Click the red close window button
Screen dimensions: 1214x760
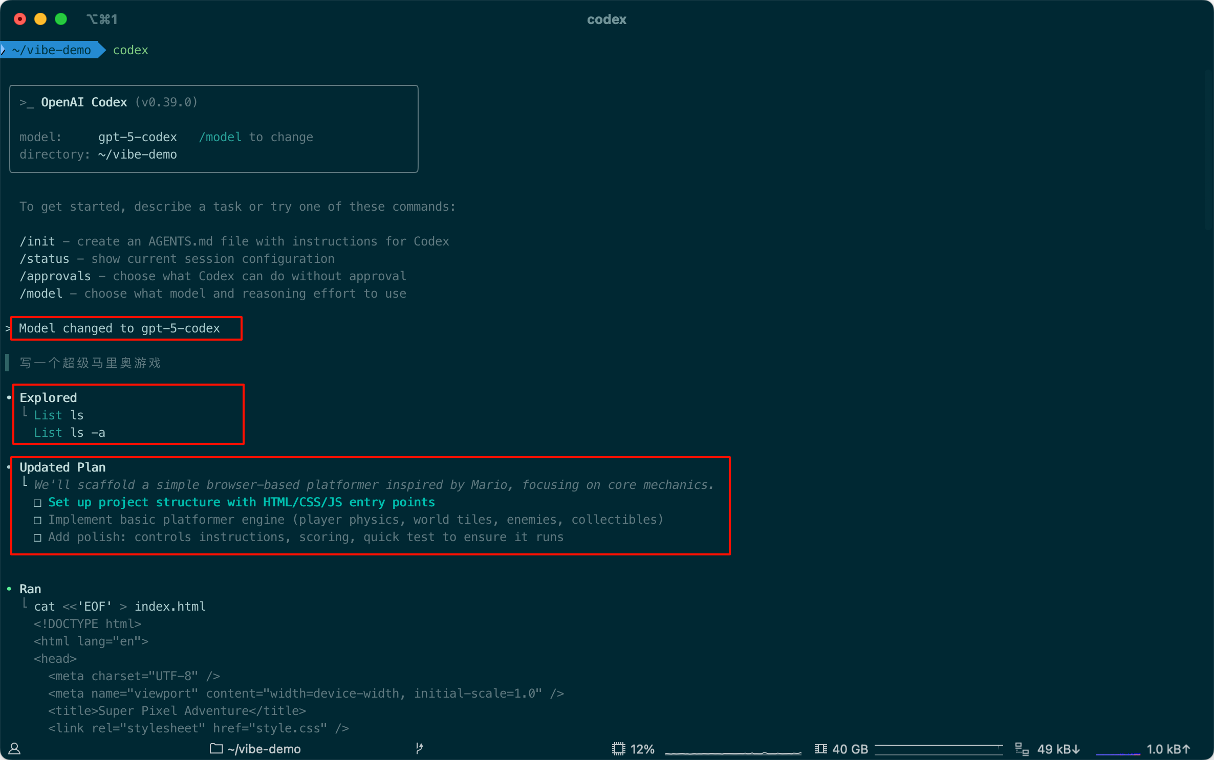point(20,19)
